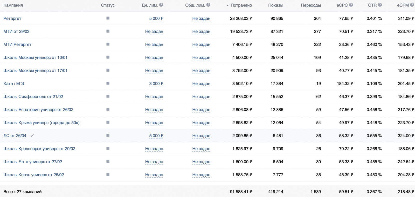Sort table by Кампания column header
The height and width of the screenshot is (197, 415).
(13, 5)
